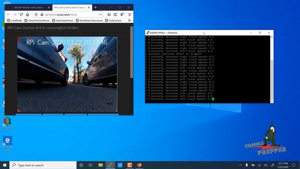Screen dimensions: 300x169
Task: Open page actions three-dot menu
Action: point(100,15)
